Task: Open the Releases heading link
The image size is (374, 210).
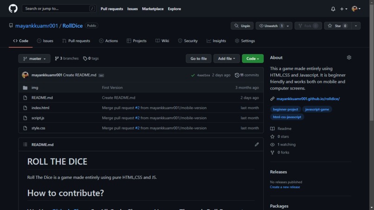Action: tap(278, 172)
